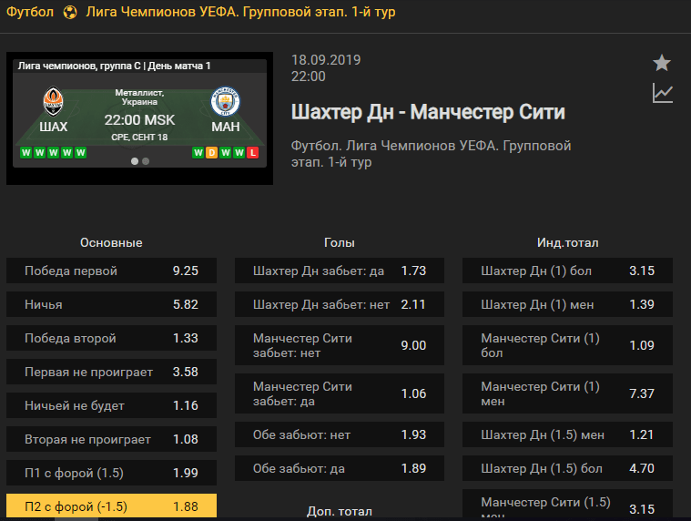Image resolution: width=691 pixels, height=521 pixels.
Task: Pick Манчестер Сити забьет: да 1.06
Action: (340, 393)
